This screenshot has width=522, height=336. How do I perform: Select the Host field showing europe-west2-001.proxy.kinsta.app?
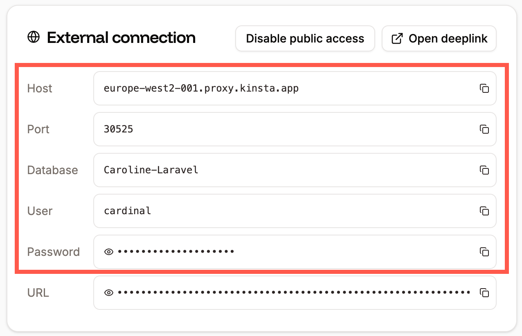[x=286, y=88]
